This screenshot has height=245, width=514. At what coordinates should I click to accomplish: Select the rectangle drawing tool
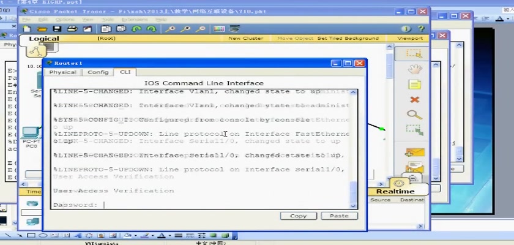31,235
